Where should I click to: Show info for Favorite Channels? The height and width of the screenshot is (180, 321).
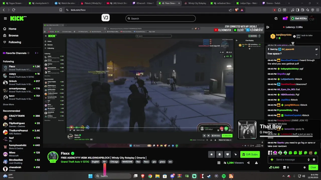[x=28, y=53]
